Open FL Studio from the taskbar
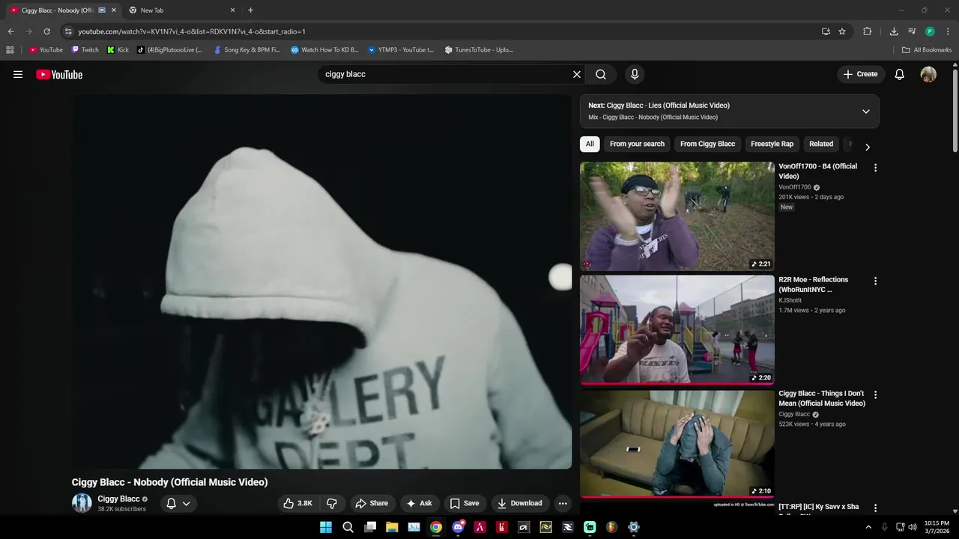 (x=611, y=527)
